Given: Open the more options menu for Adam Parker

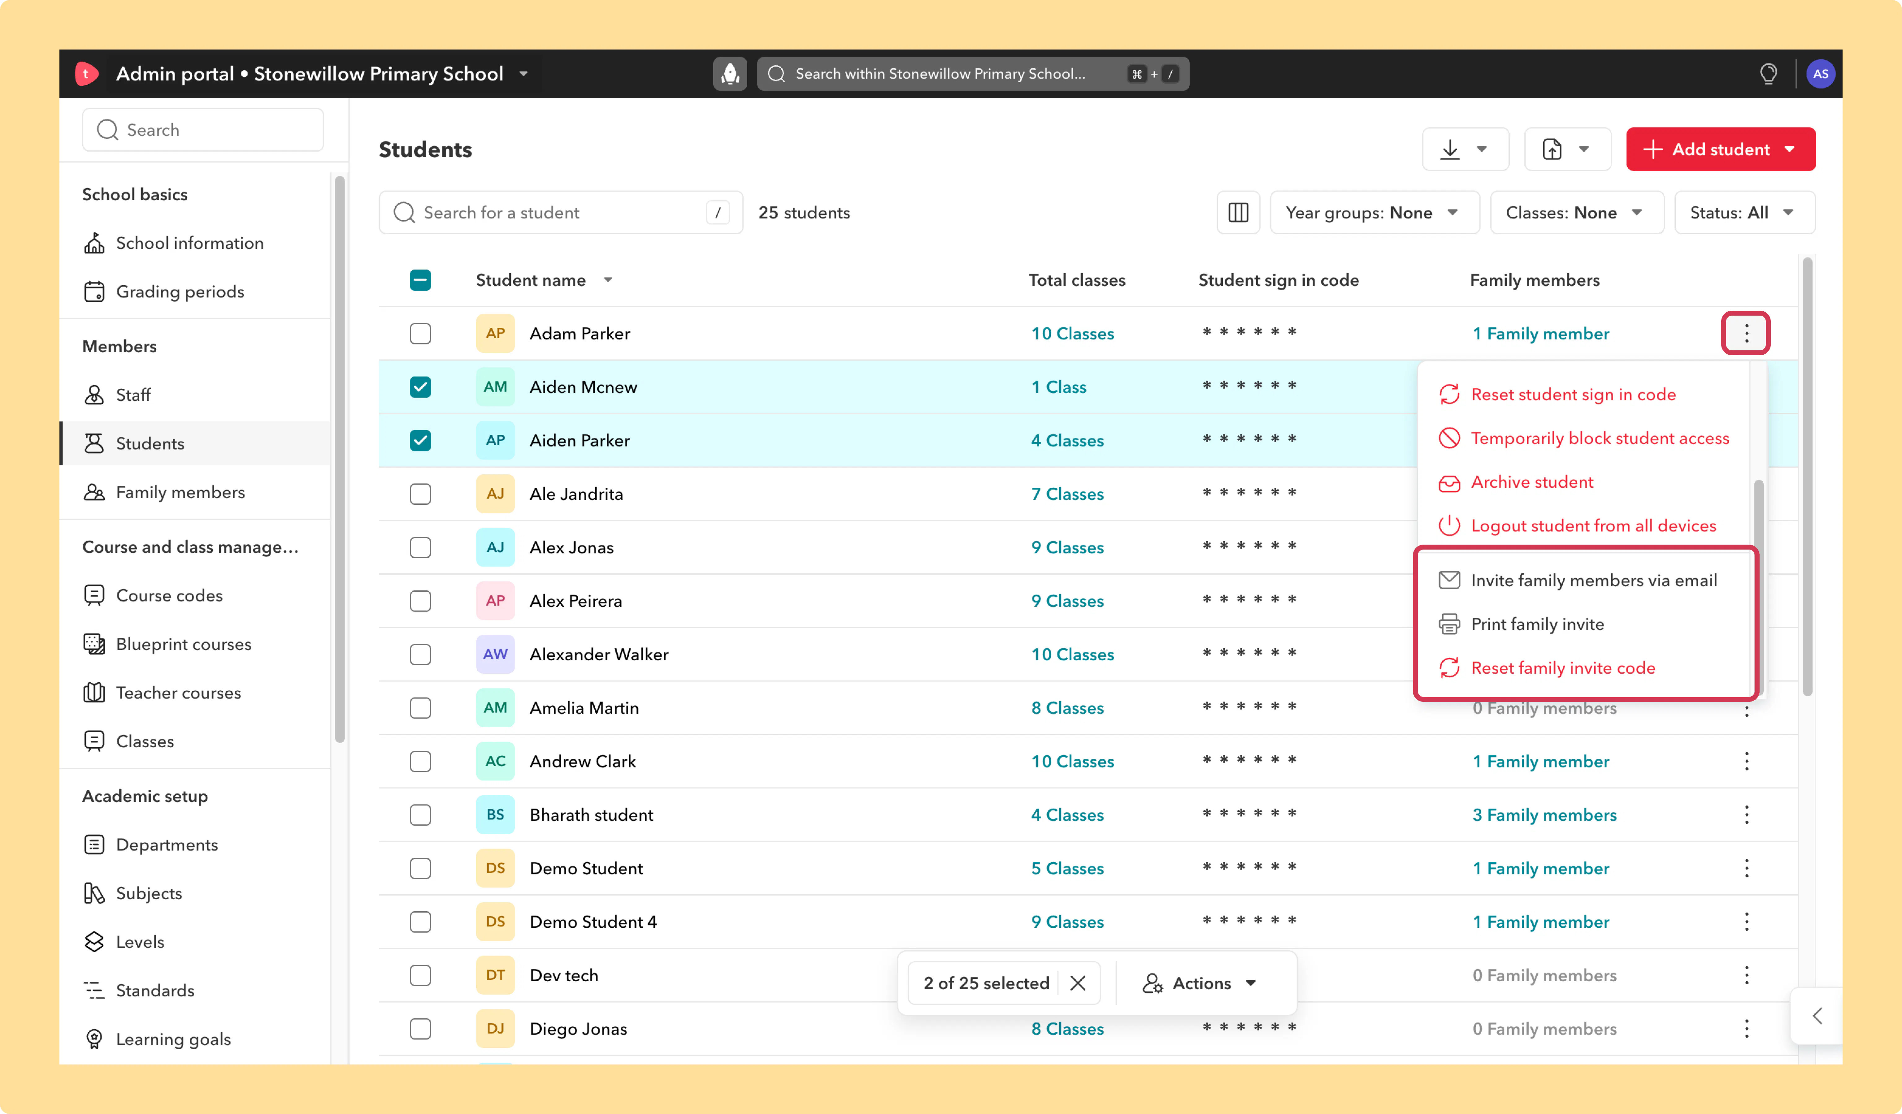Looking at the screenshot, I should [1746, 333].
